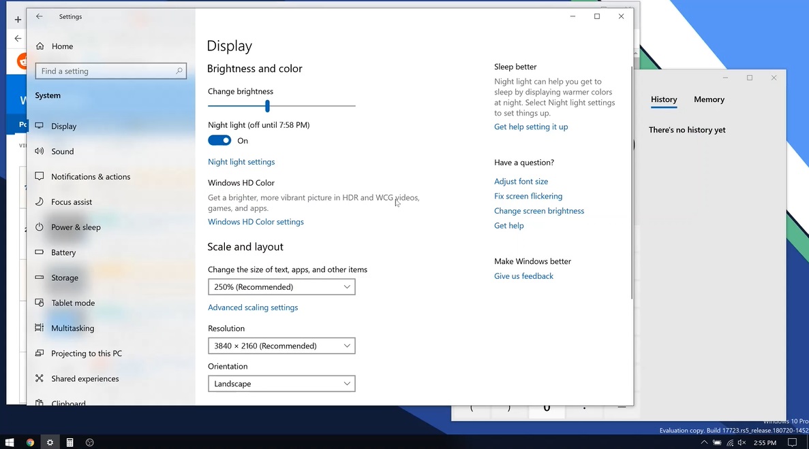Image resolution: width=809 pixels, height=449 pixels.
Task: Open the Action Center notification icon
Action: coord(793,442)
